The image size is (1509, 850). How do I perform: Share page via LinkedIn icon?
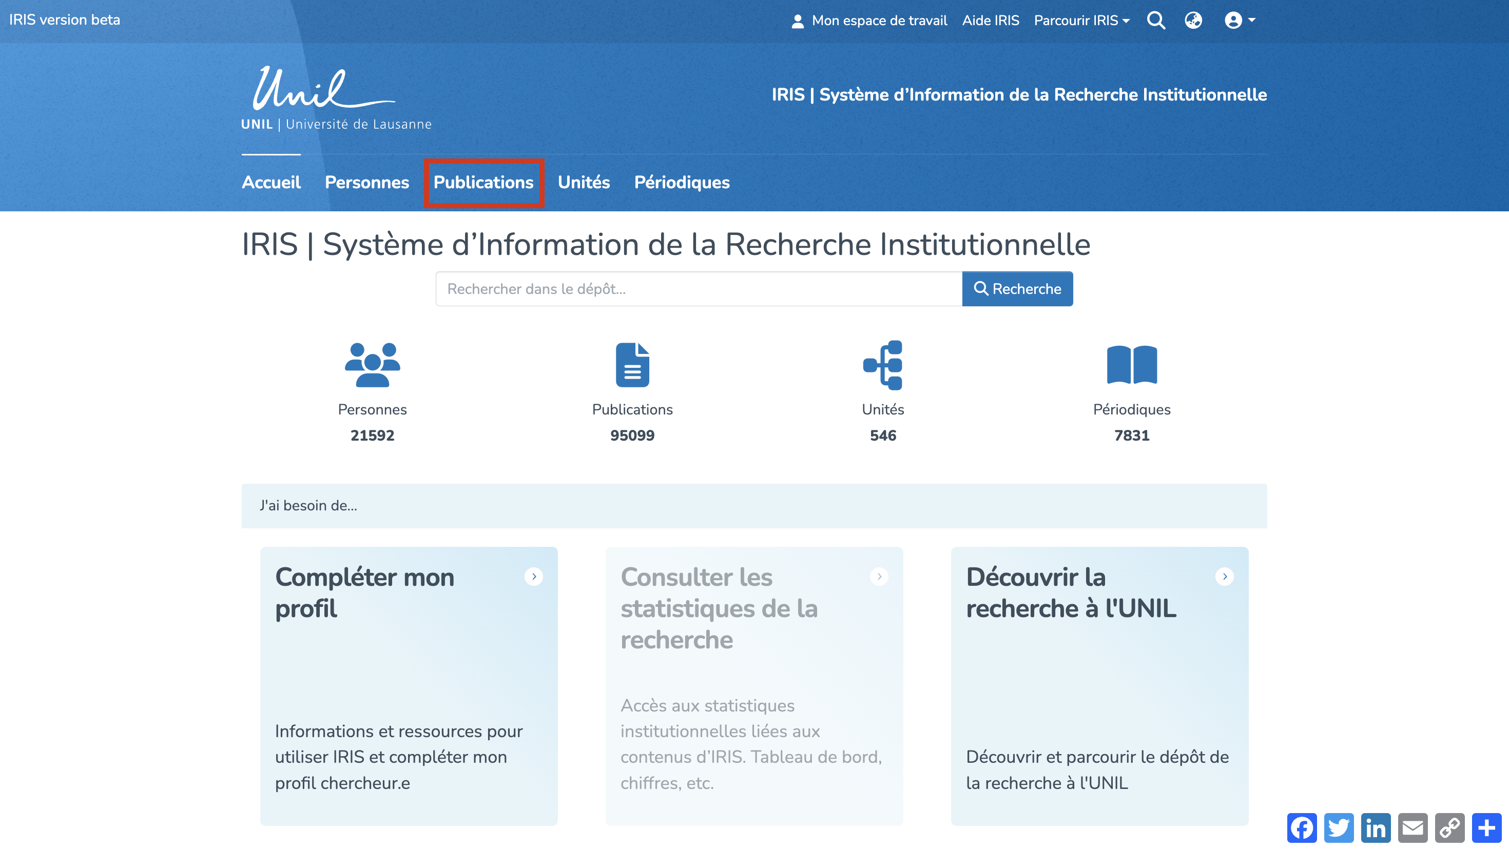[1376, 828]
